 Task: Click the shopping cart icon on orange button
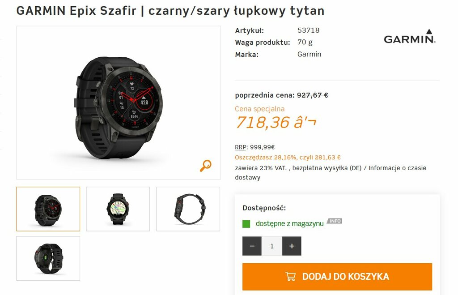[290, 276]
